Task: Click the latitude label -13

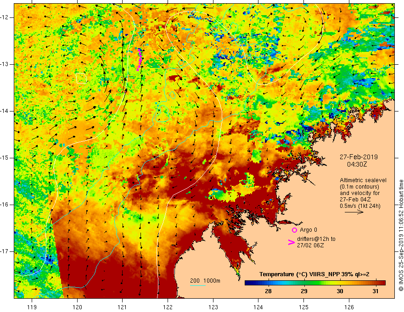Action: click(5, 64)
